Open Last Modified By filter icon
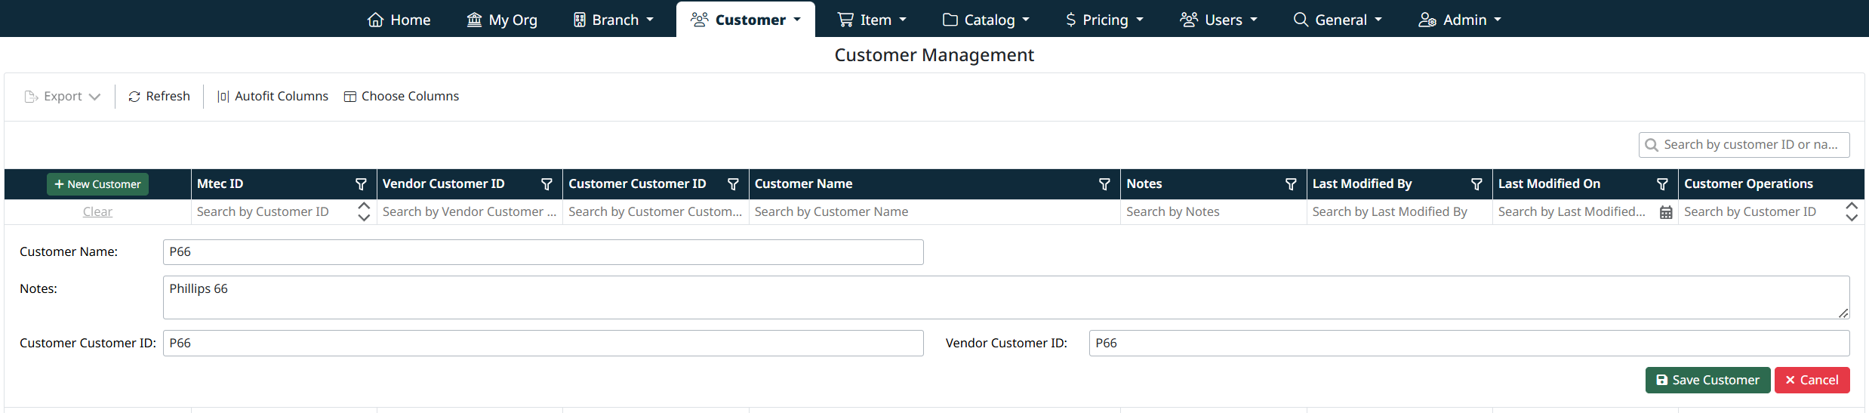This screenshot has height=413, width=1869. [1476, 184]
